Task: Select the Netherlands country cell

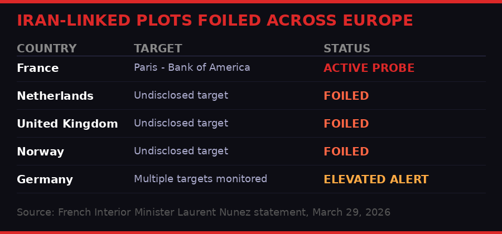Action: coord(55,96)
